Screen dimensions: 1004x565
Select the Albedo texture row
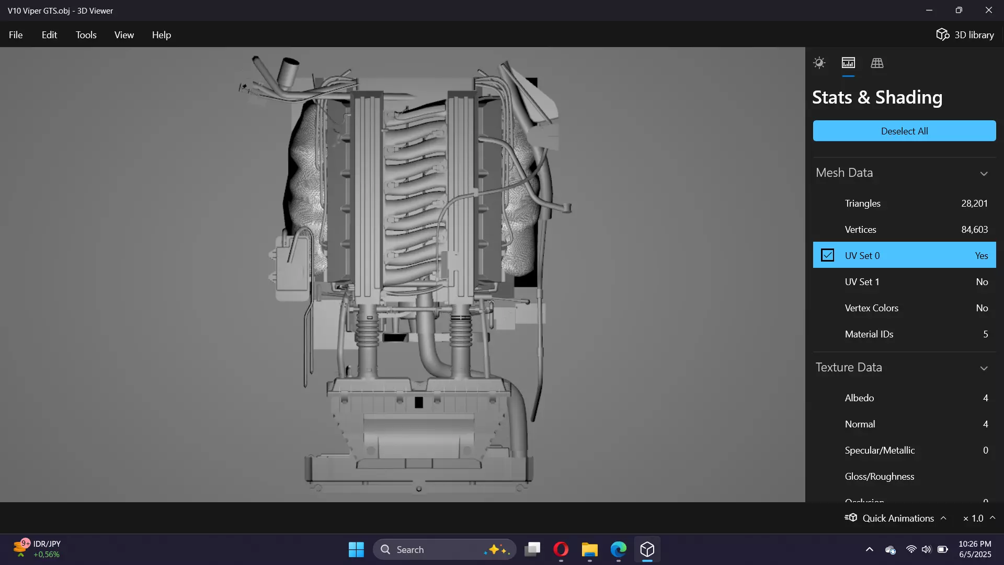click(x=904, y=398)
